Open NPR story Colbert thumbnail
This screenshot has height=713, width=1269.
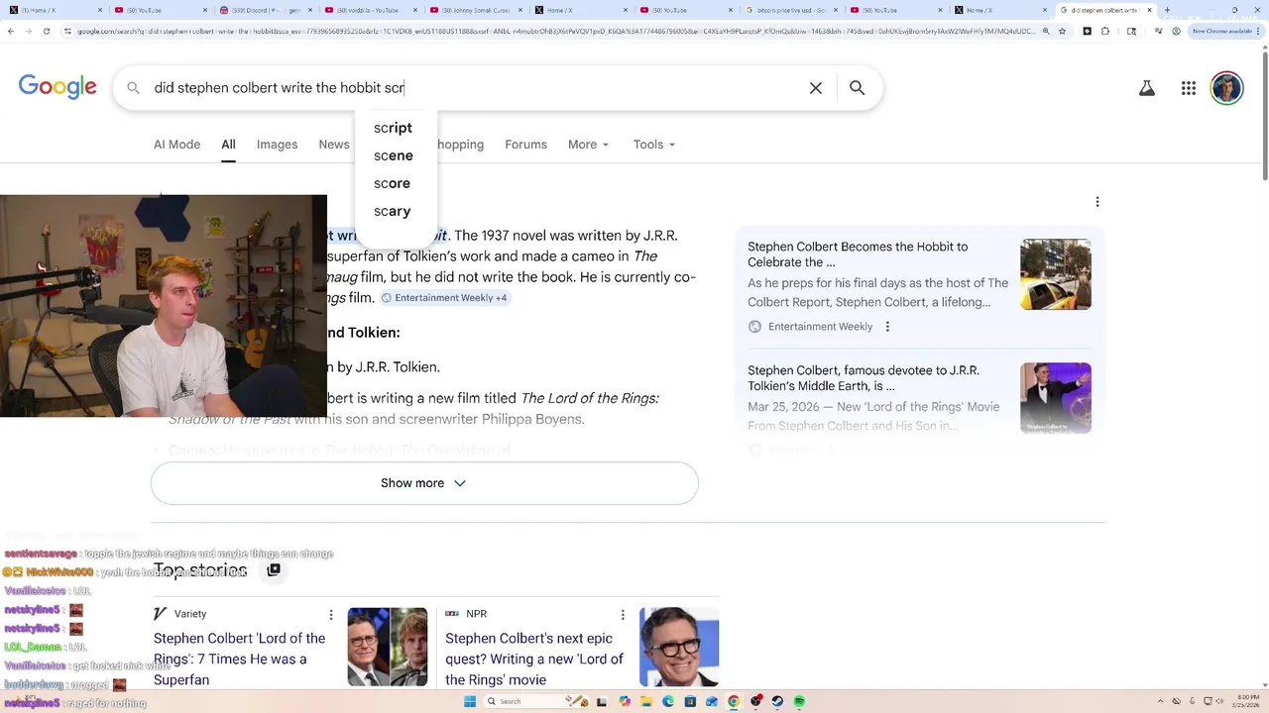coord(679,647)
